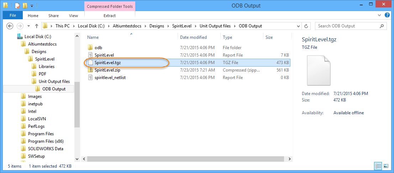The height and width of the screenshot is (173, 394).
Task: Click Properties icon in Quick Access toolbar
Action: click(17, 6)
